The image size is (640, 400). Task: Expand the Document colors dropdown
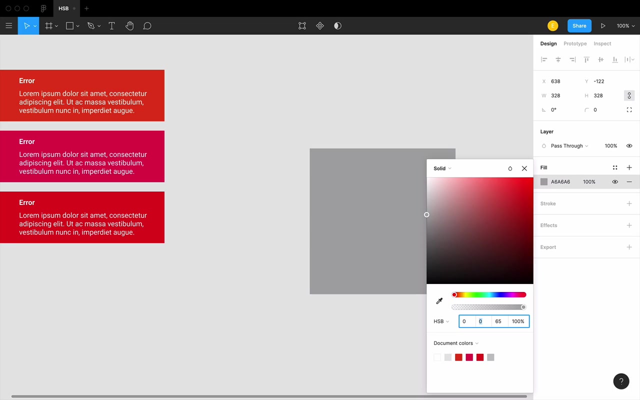(x=456, y=343)
